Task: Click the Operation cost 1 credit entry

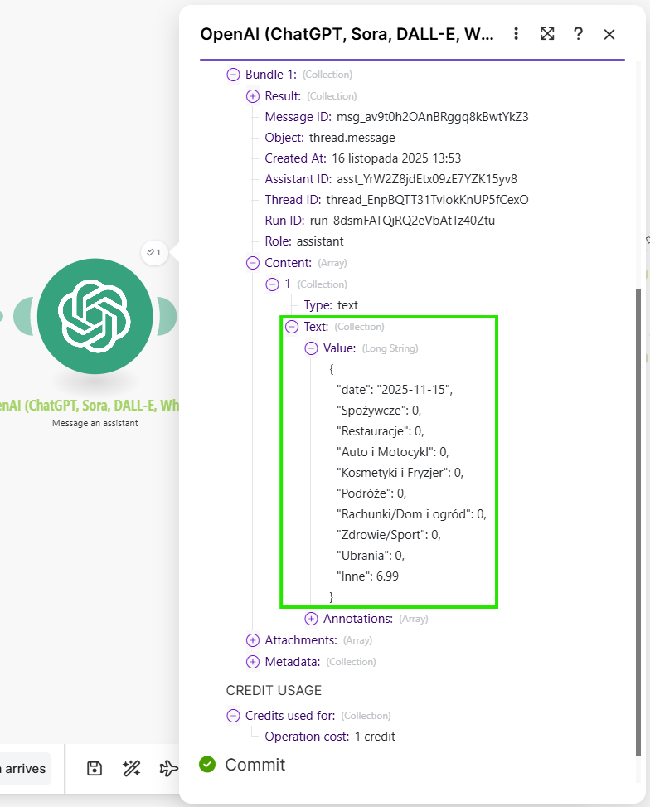Action: click(x=330, y=737)
